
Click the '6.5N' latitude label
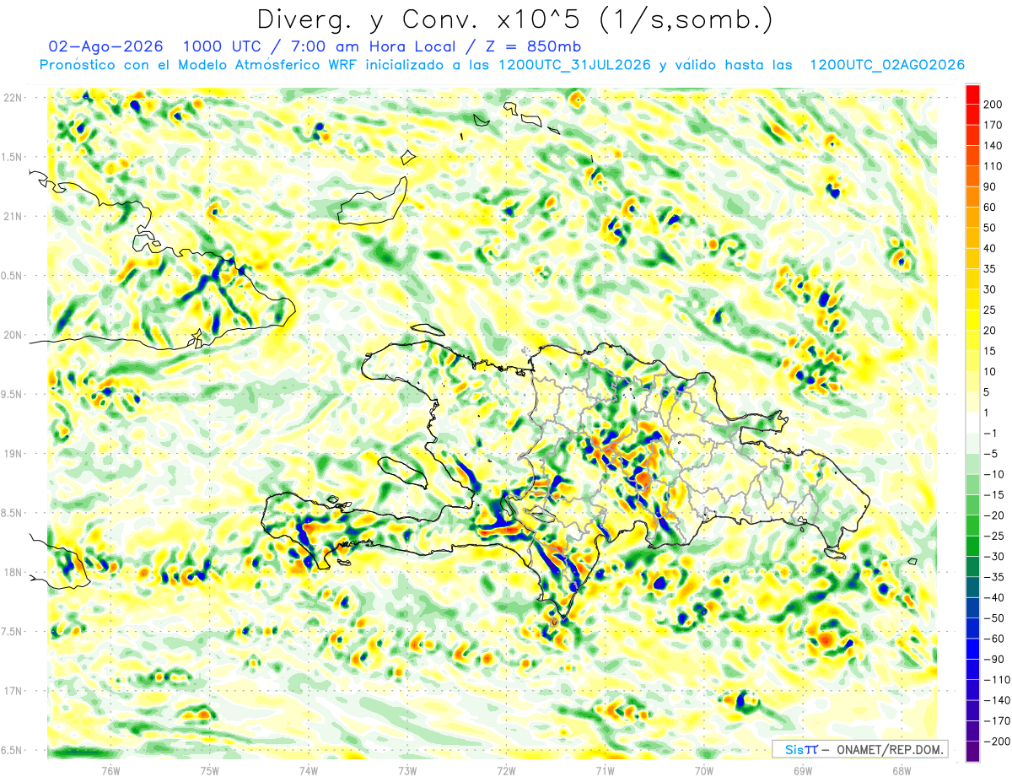pyautogui.click(x=13, y=751)
